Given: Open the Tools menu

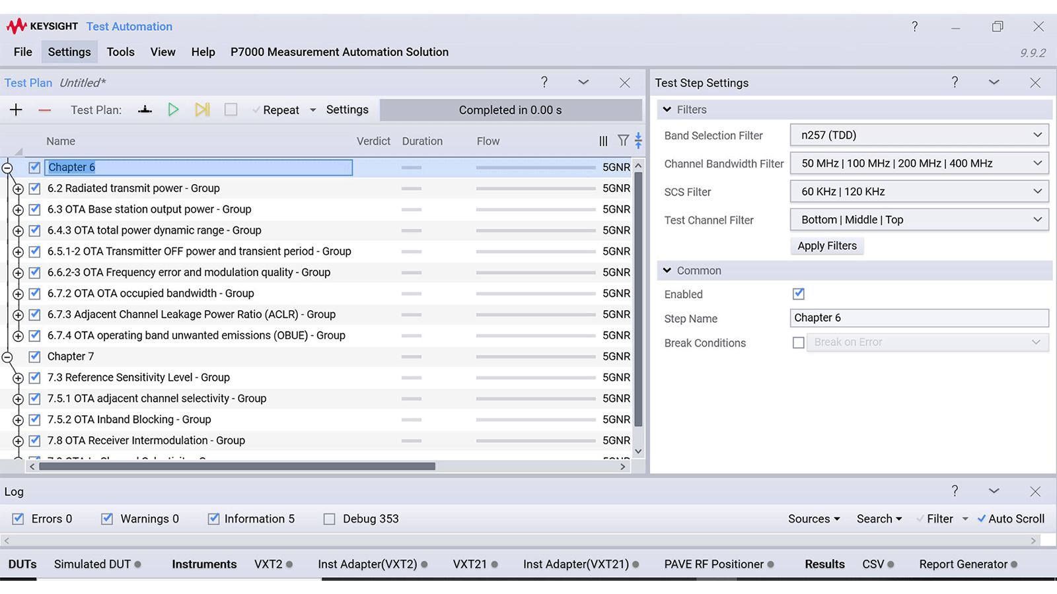Looking at the screenshot, I should 120,52.
